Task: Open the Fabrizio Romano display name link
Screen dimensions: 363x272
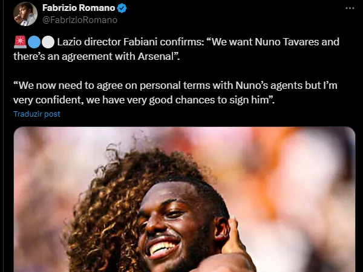Action: click(x=79, y=8)
